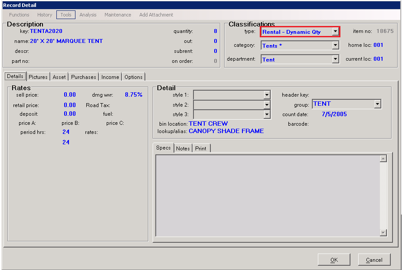Screen dimensions: 402x270
Task: Open the Add Attachment menu
Action: [x=156, y=15]
